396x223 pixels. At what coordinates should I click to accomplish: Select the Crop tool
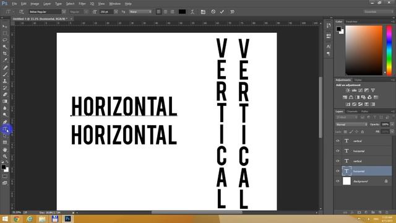coord(5,54)
